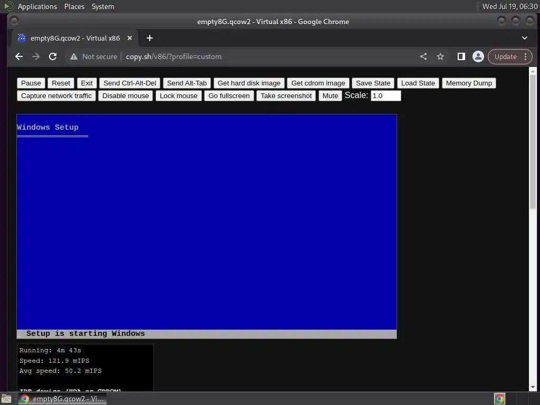Click the "Running: 4m 43s" status text

click(50, 350)
